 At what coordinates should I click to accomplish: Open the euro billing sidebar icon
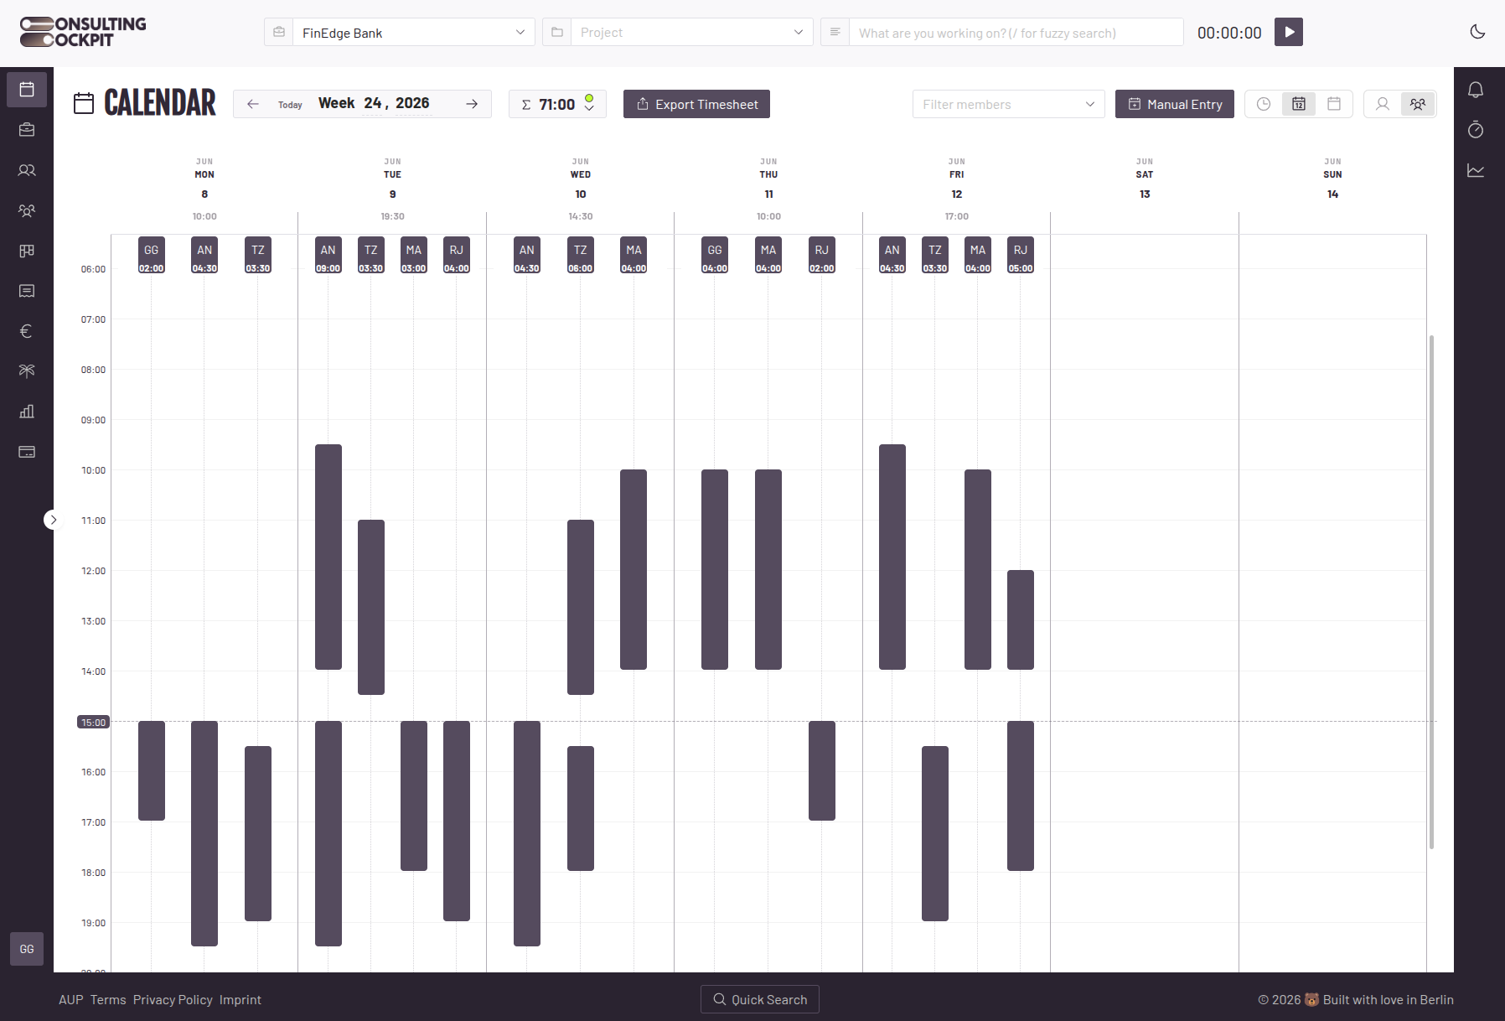(27, 331)
